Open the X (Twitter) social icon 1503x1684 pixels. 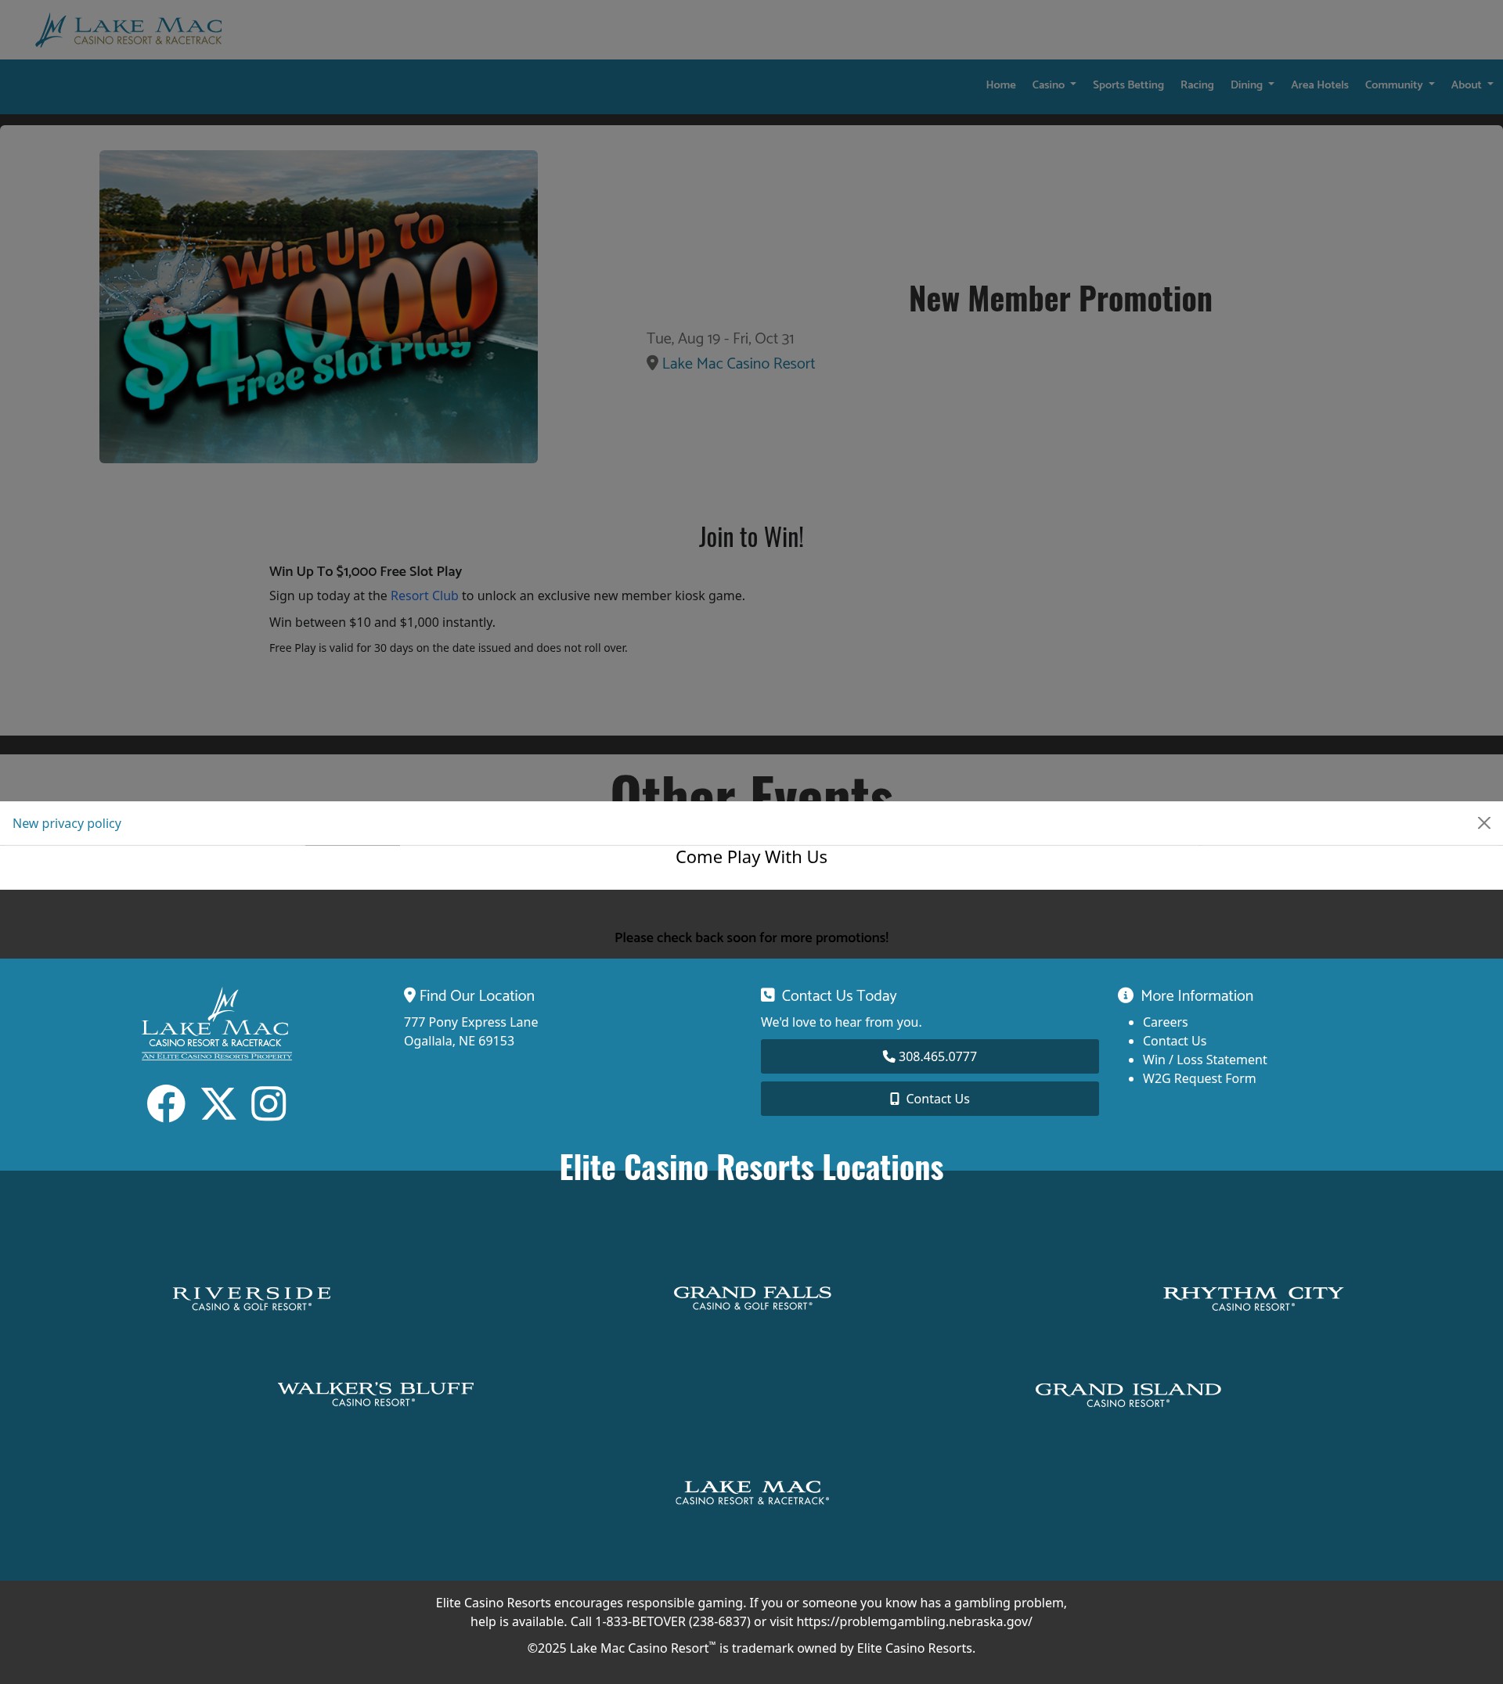click(219, 1103)
